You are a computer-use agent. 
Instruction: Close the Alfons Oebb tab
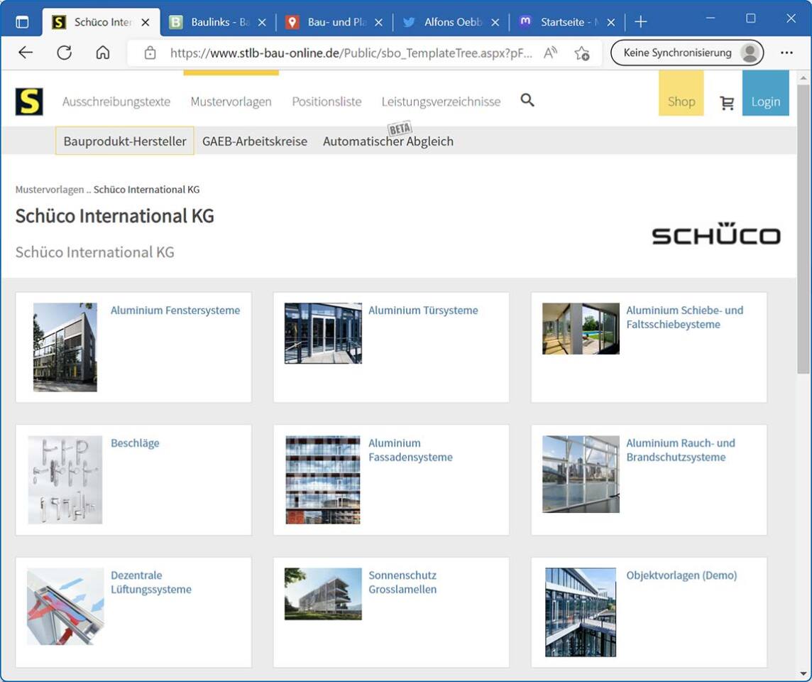[x=495, y=22]
